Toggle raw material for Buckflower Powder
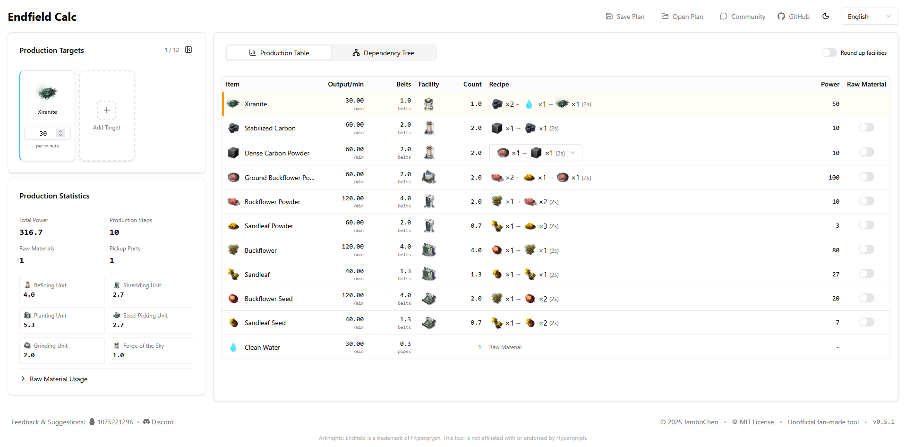Image resolution: width=906 pixels, height=447 pixels. (867, 201)
